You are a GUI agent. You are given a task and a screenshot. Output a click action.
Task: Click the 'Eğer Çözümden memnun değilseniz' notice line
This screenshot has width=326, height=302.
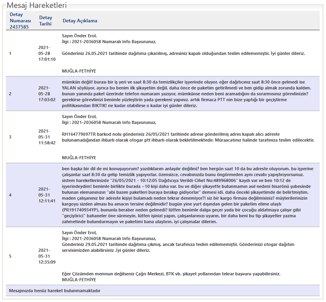[171, 274]
